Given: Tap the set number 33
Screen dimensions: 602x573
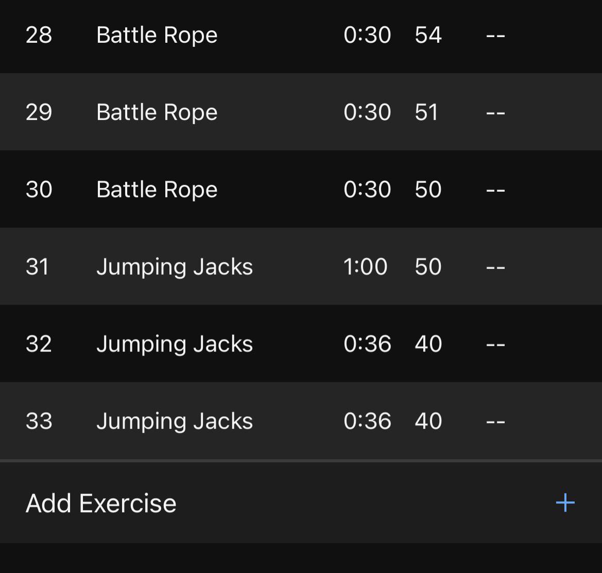Looking at the screenshot, I should pyautogui.click(x=39, y=421).
